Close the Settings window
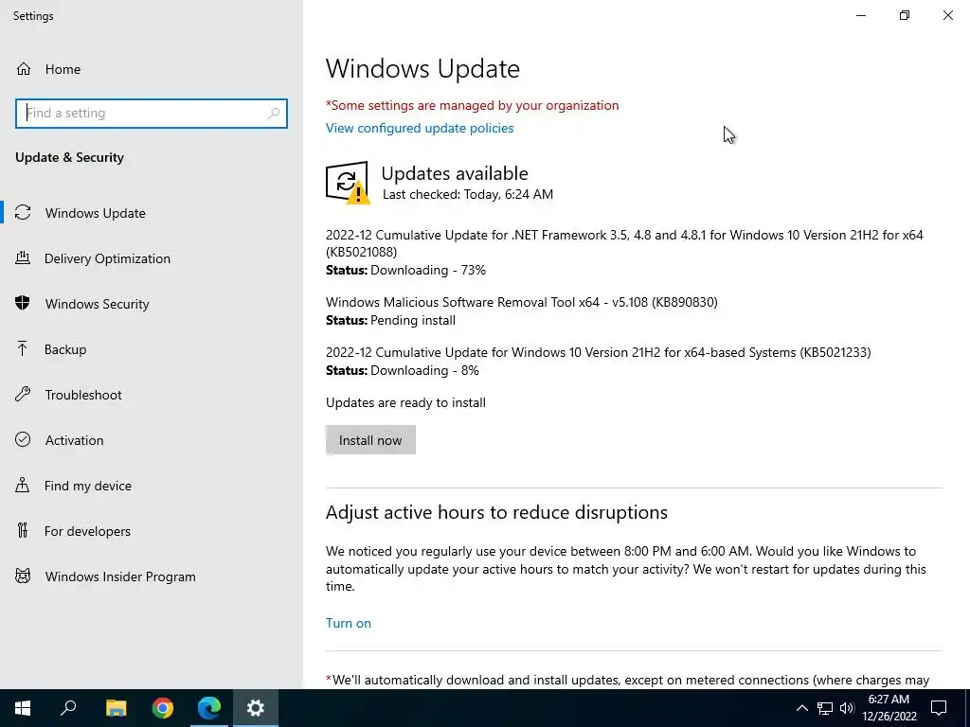 (947, 15)
